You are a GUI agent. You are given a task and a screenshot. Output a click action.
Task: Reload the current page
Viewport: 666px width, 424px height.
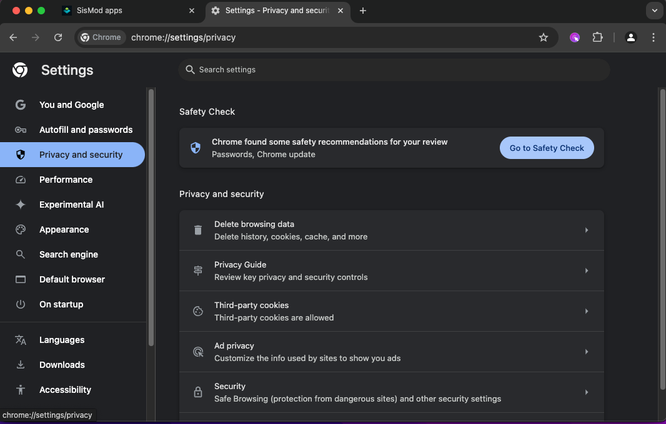click(x=58, y=37)
